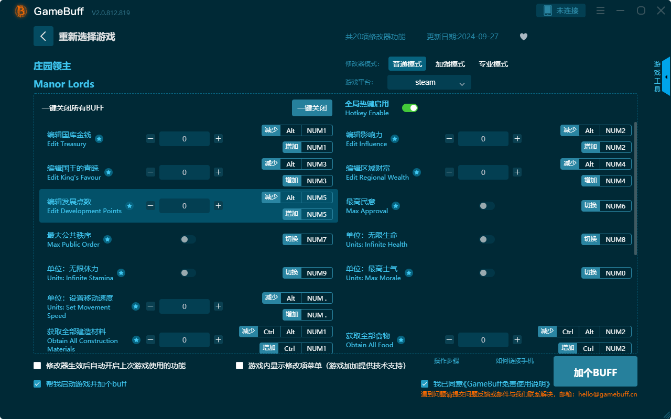The width and height of the screenshot is (671, 419).
Task: Click the 重新选择游戏 label
Action: (87, 37)
